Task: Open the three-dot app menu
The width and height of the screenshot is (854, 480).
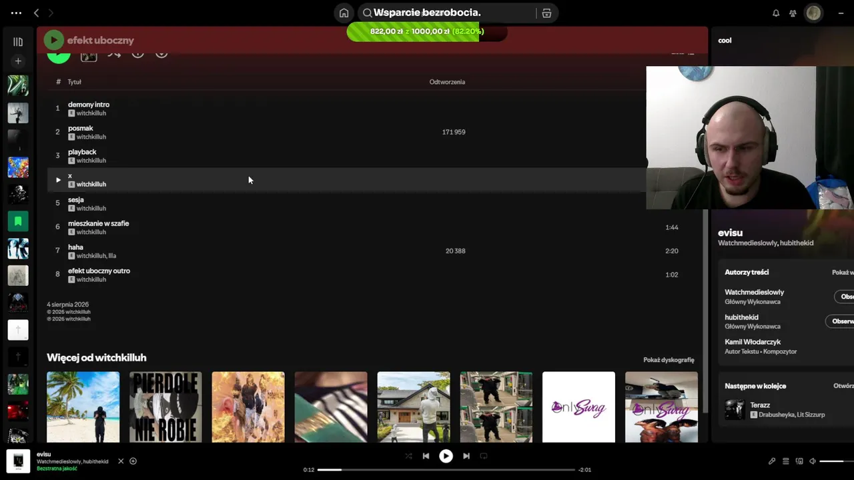Action: [x=16, y=13]
